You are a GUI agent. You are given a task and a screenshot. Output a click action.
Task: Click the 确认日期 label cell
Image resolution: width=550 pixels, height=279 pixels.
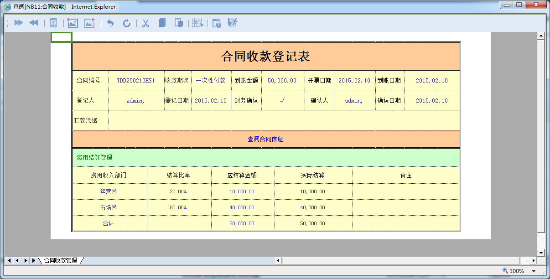click(389, 101)
